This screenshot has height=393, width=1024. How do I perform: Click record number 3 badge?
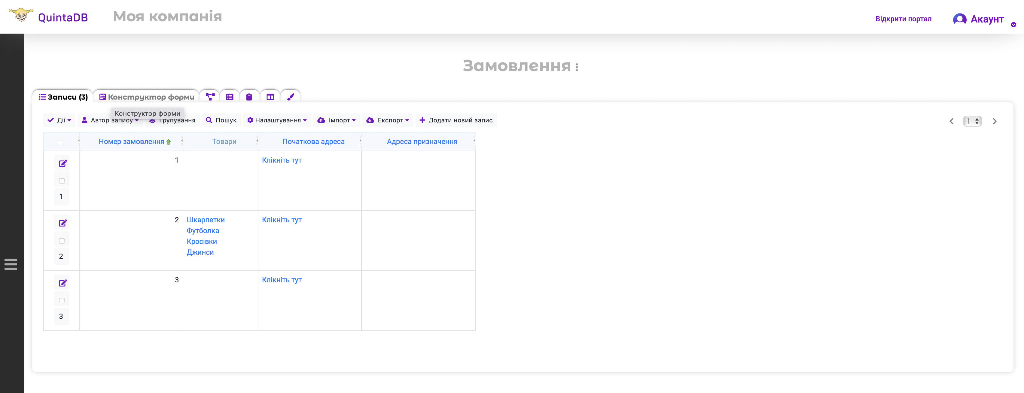(x=61, y=316)
